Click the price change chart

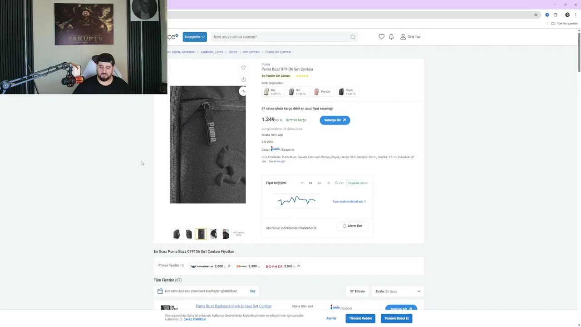coord(296,201)
